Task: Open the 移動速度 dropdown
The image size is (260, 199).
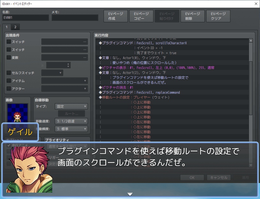Action: click(x=71, y=121)
